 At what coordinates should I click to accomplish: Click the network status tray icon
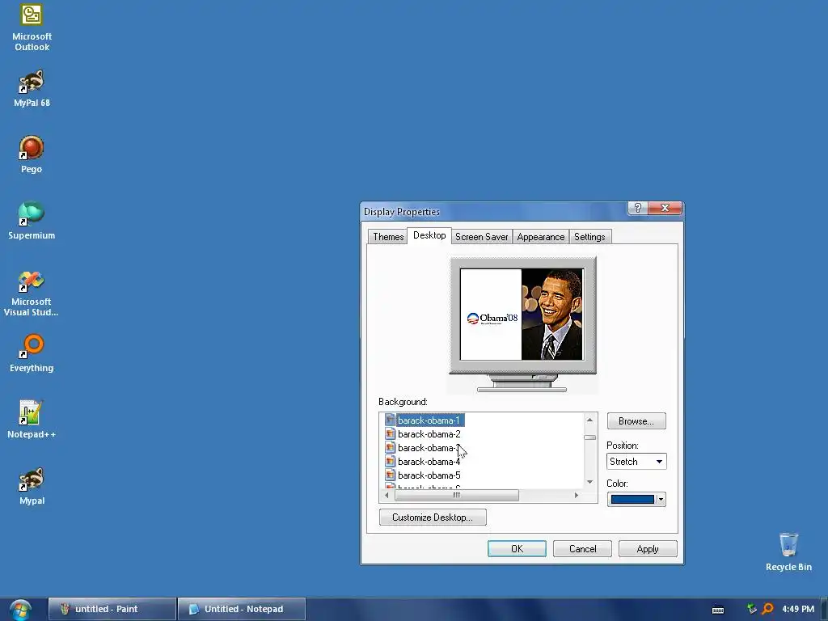point(751,609)
